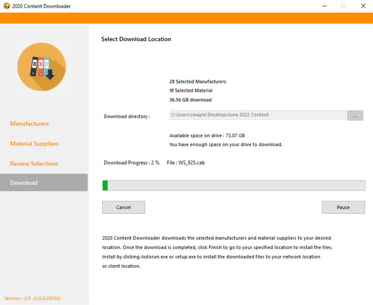Select the Download step in sidebar

pyautogui.click(x=44, y=183)
